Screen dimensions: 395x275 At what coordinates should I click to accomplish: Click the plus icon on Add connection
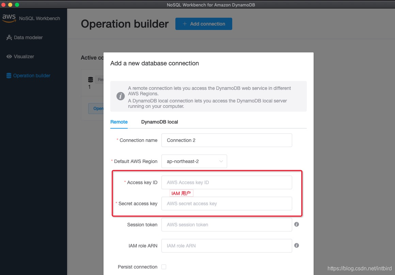pyautogui.click(x=185, y=24)
